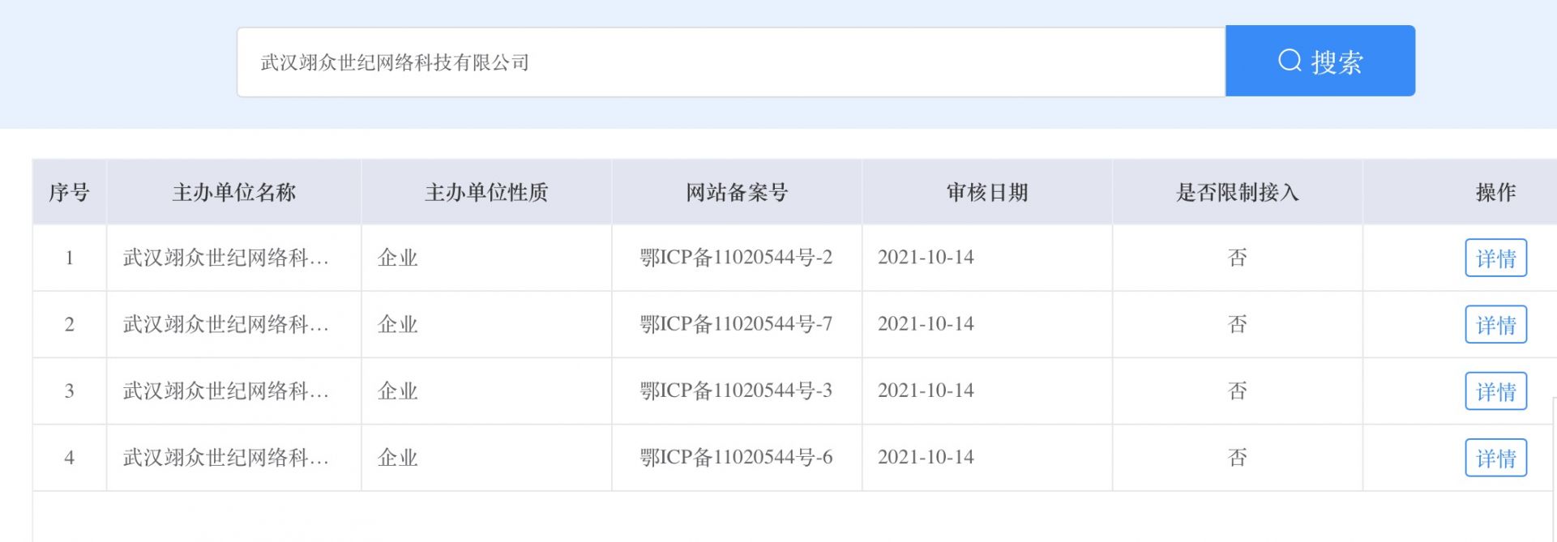1557x542 pixels.
Task: Click the 序号 column header
Action: [69, 193]
